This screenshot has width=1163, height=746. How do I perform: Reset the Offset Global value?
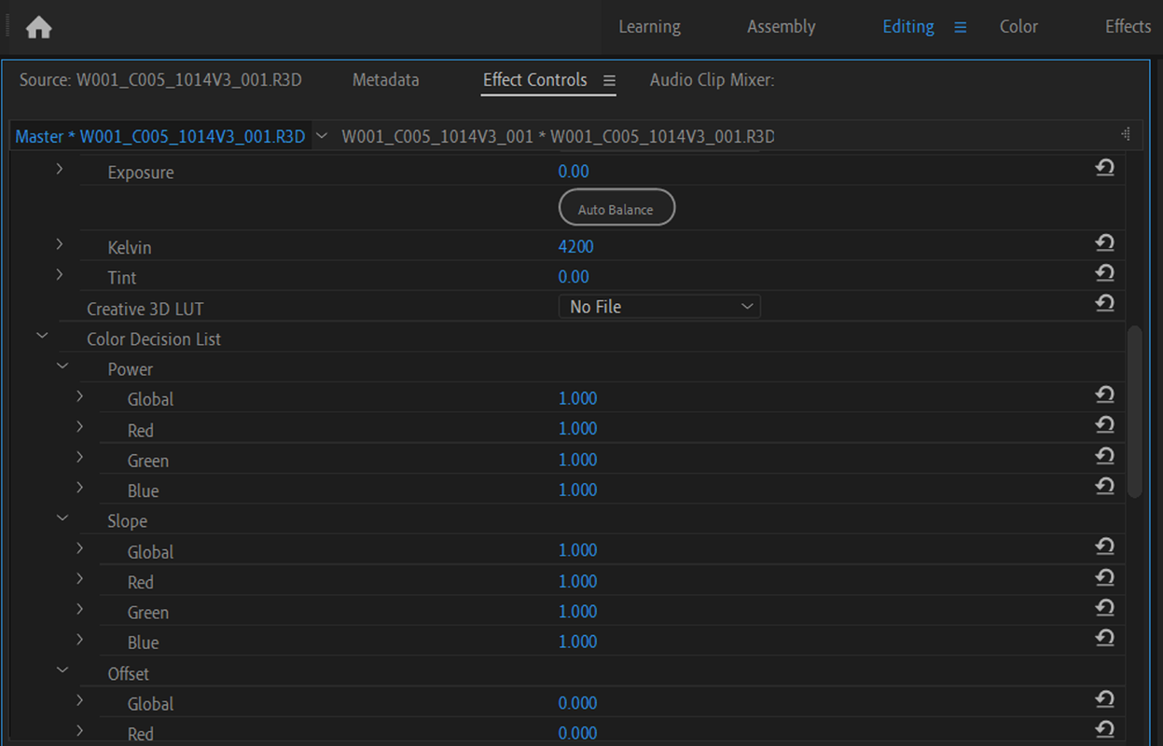pos(1105,699)
